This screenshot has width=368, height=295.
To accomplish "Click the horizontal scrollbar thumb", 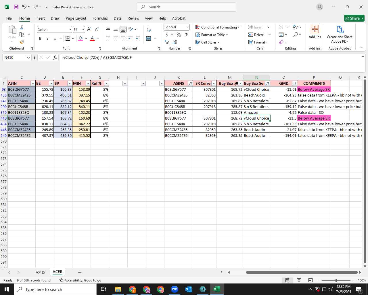I will tap(302, 272).
